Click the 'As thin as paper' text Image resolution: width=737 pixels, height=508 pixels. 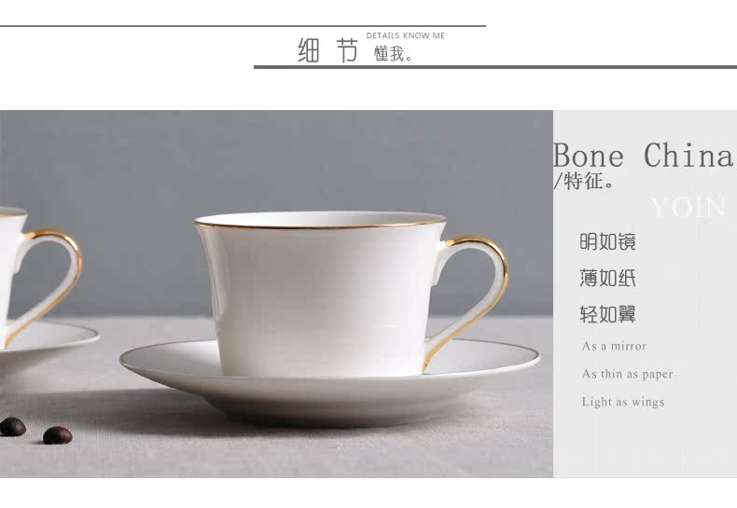(x=627, y=374)
